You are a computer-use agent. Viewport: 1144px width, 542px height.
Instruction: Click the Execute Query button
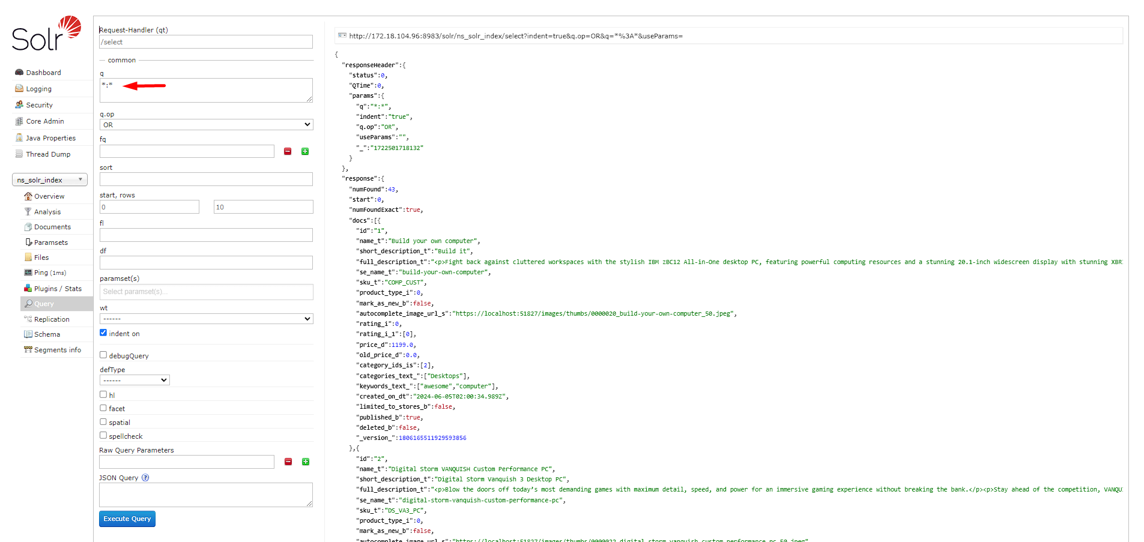coord(127,519)
